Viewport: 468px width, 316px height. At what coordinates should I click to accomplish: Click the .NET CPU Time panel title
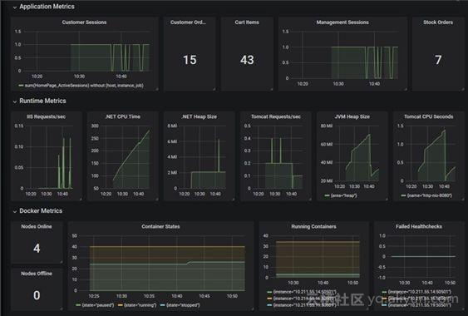click(123, 116)
